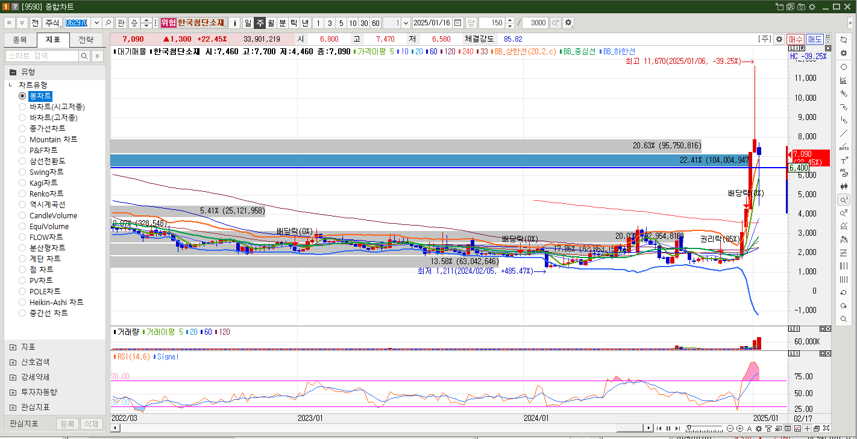Select the candlestick icon in right toolbar
The height and width of the screenshot is (439, 857).
point(844,186)
